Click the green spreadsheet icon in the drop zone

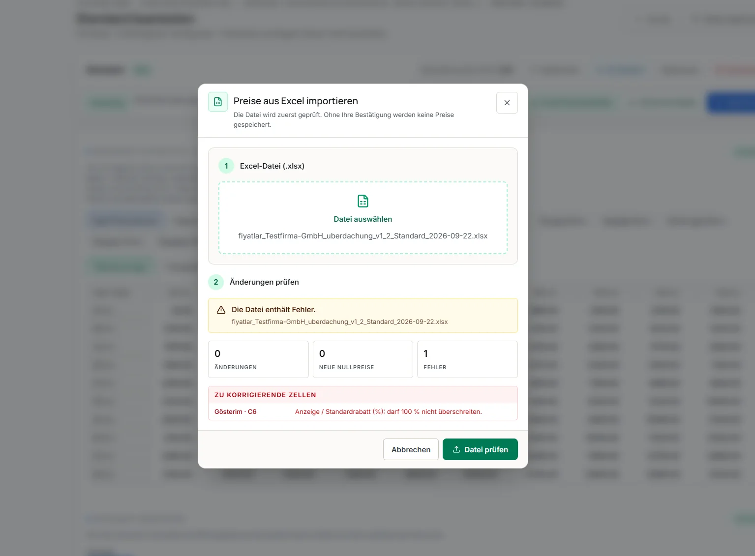[x=363, y=201]
